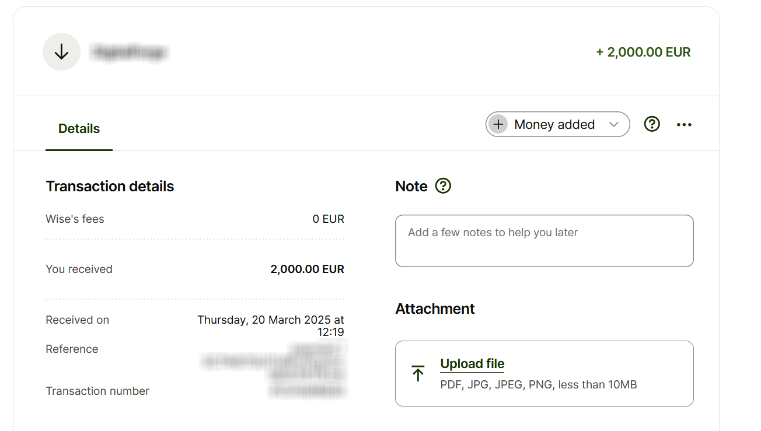Click the You received 2,000.00 EUR value

click(x=307, y=269)
